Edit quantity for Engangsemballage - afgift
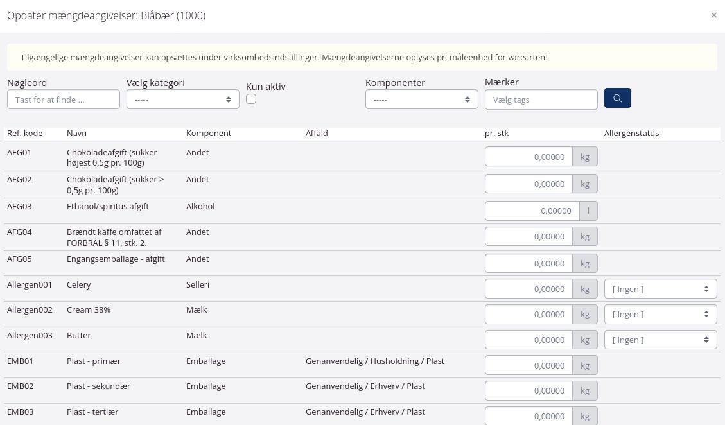Image resolution: width=725 pixels, height=425 pixels. (528, 263)
